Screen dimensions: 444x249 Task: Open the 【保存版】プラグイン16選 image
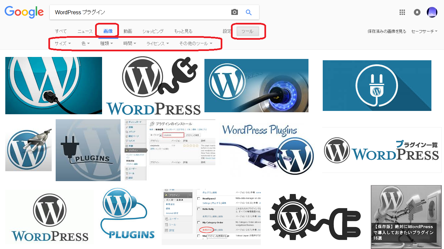point(406,217)
